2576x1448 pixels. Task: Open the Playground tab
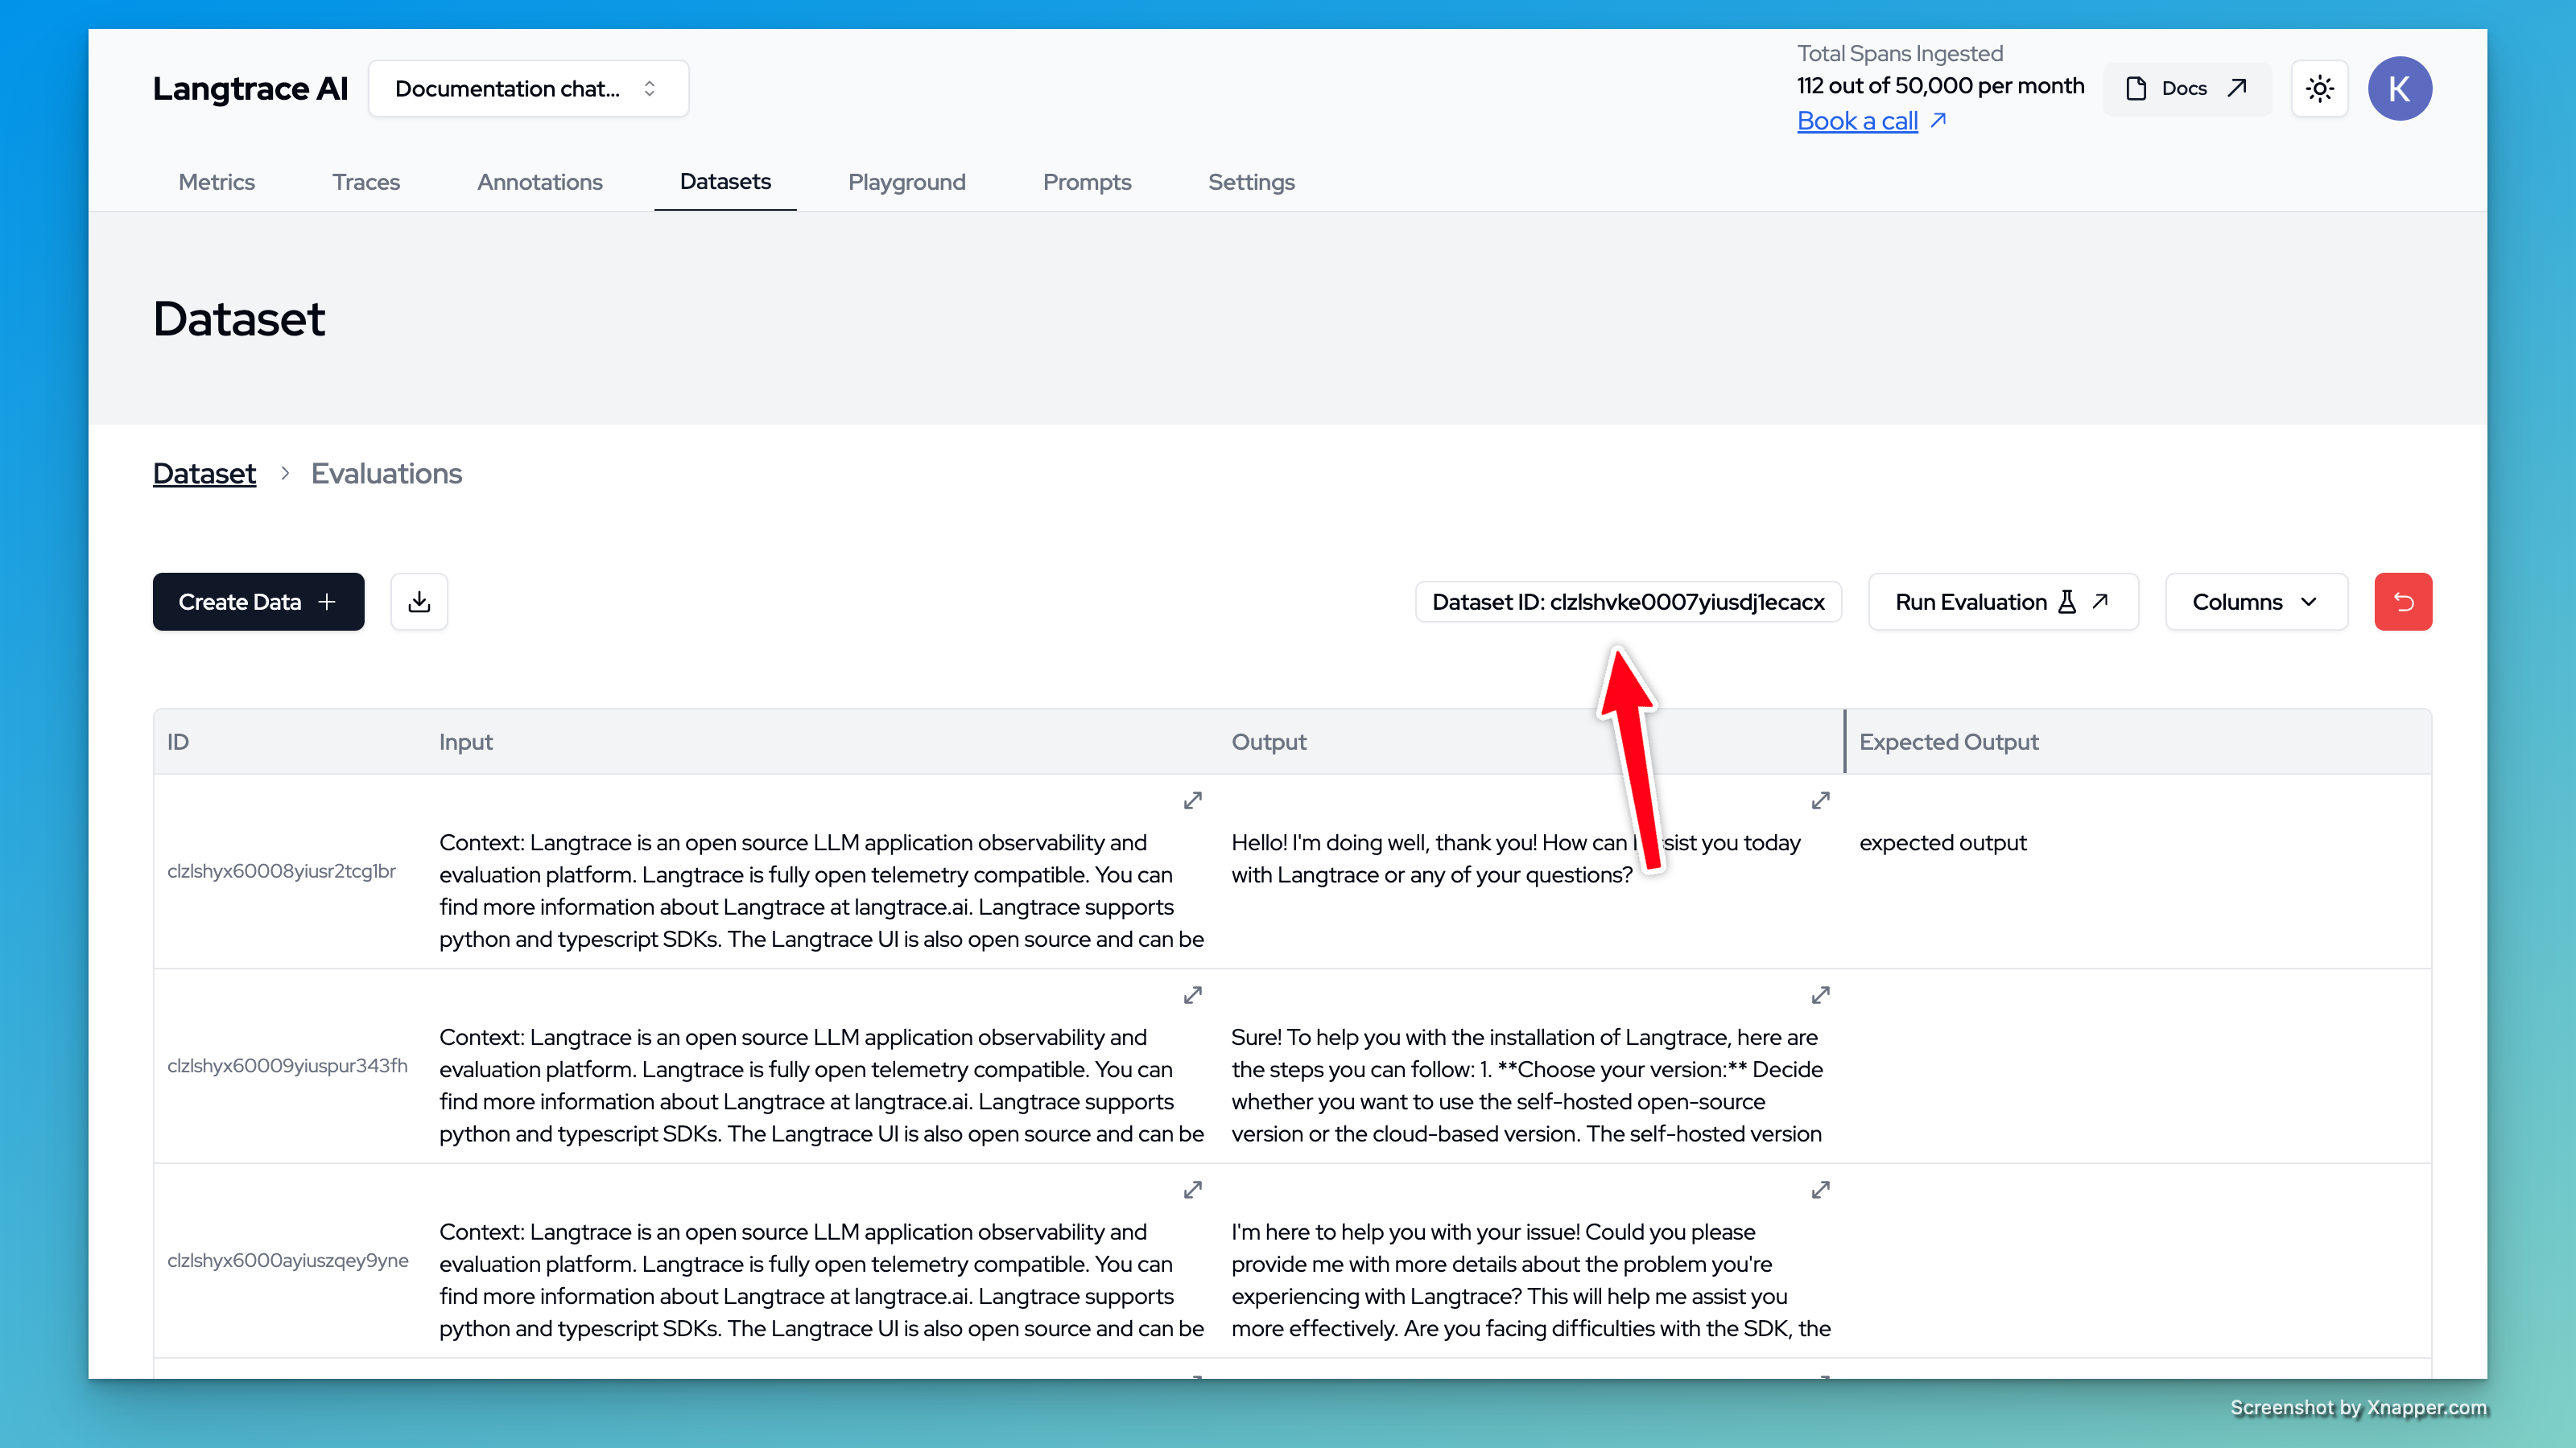coord(906,182)
